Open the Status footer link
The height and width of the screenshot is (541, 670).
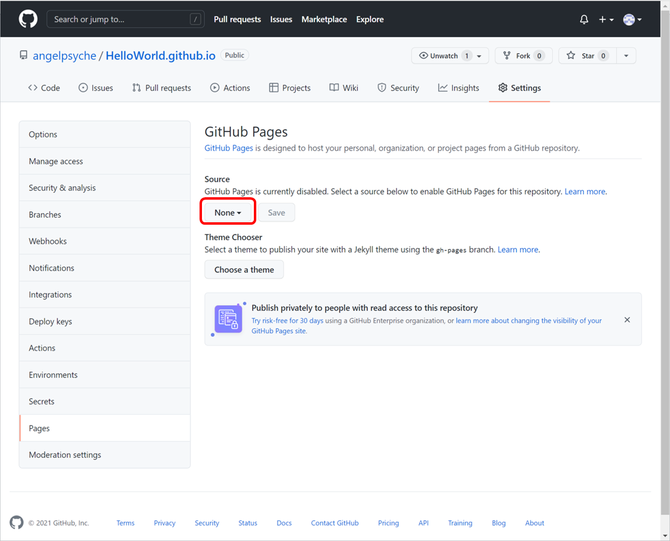(x=248, y=523)
